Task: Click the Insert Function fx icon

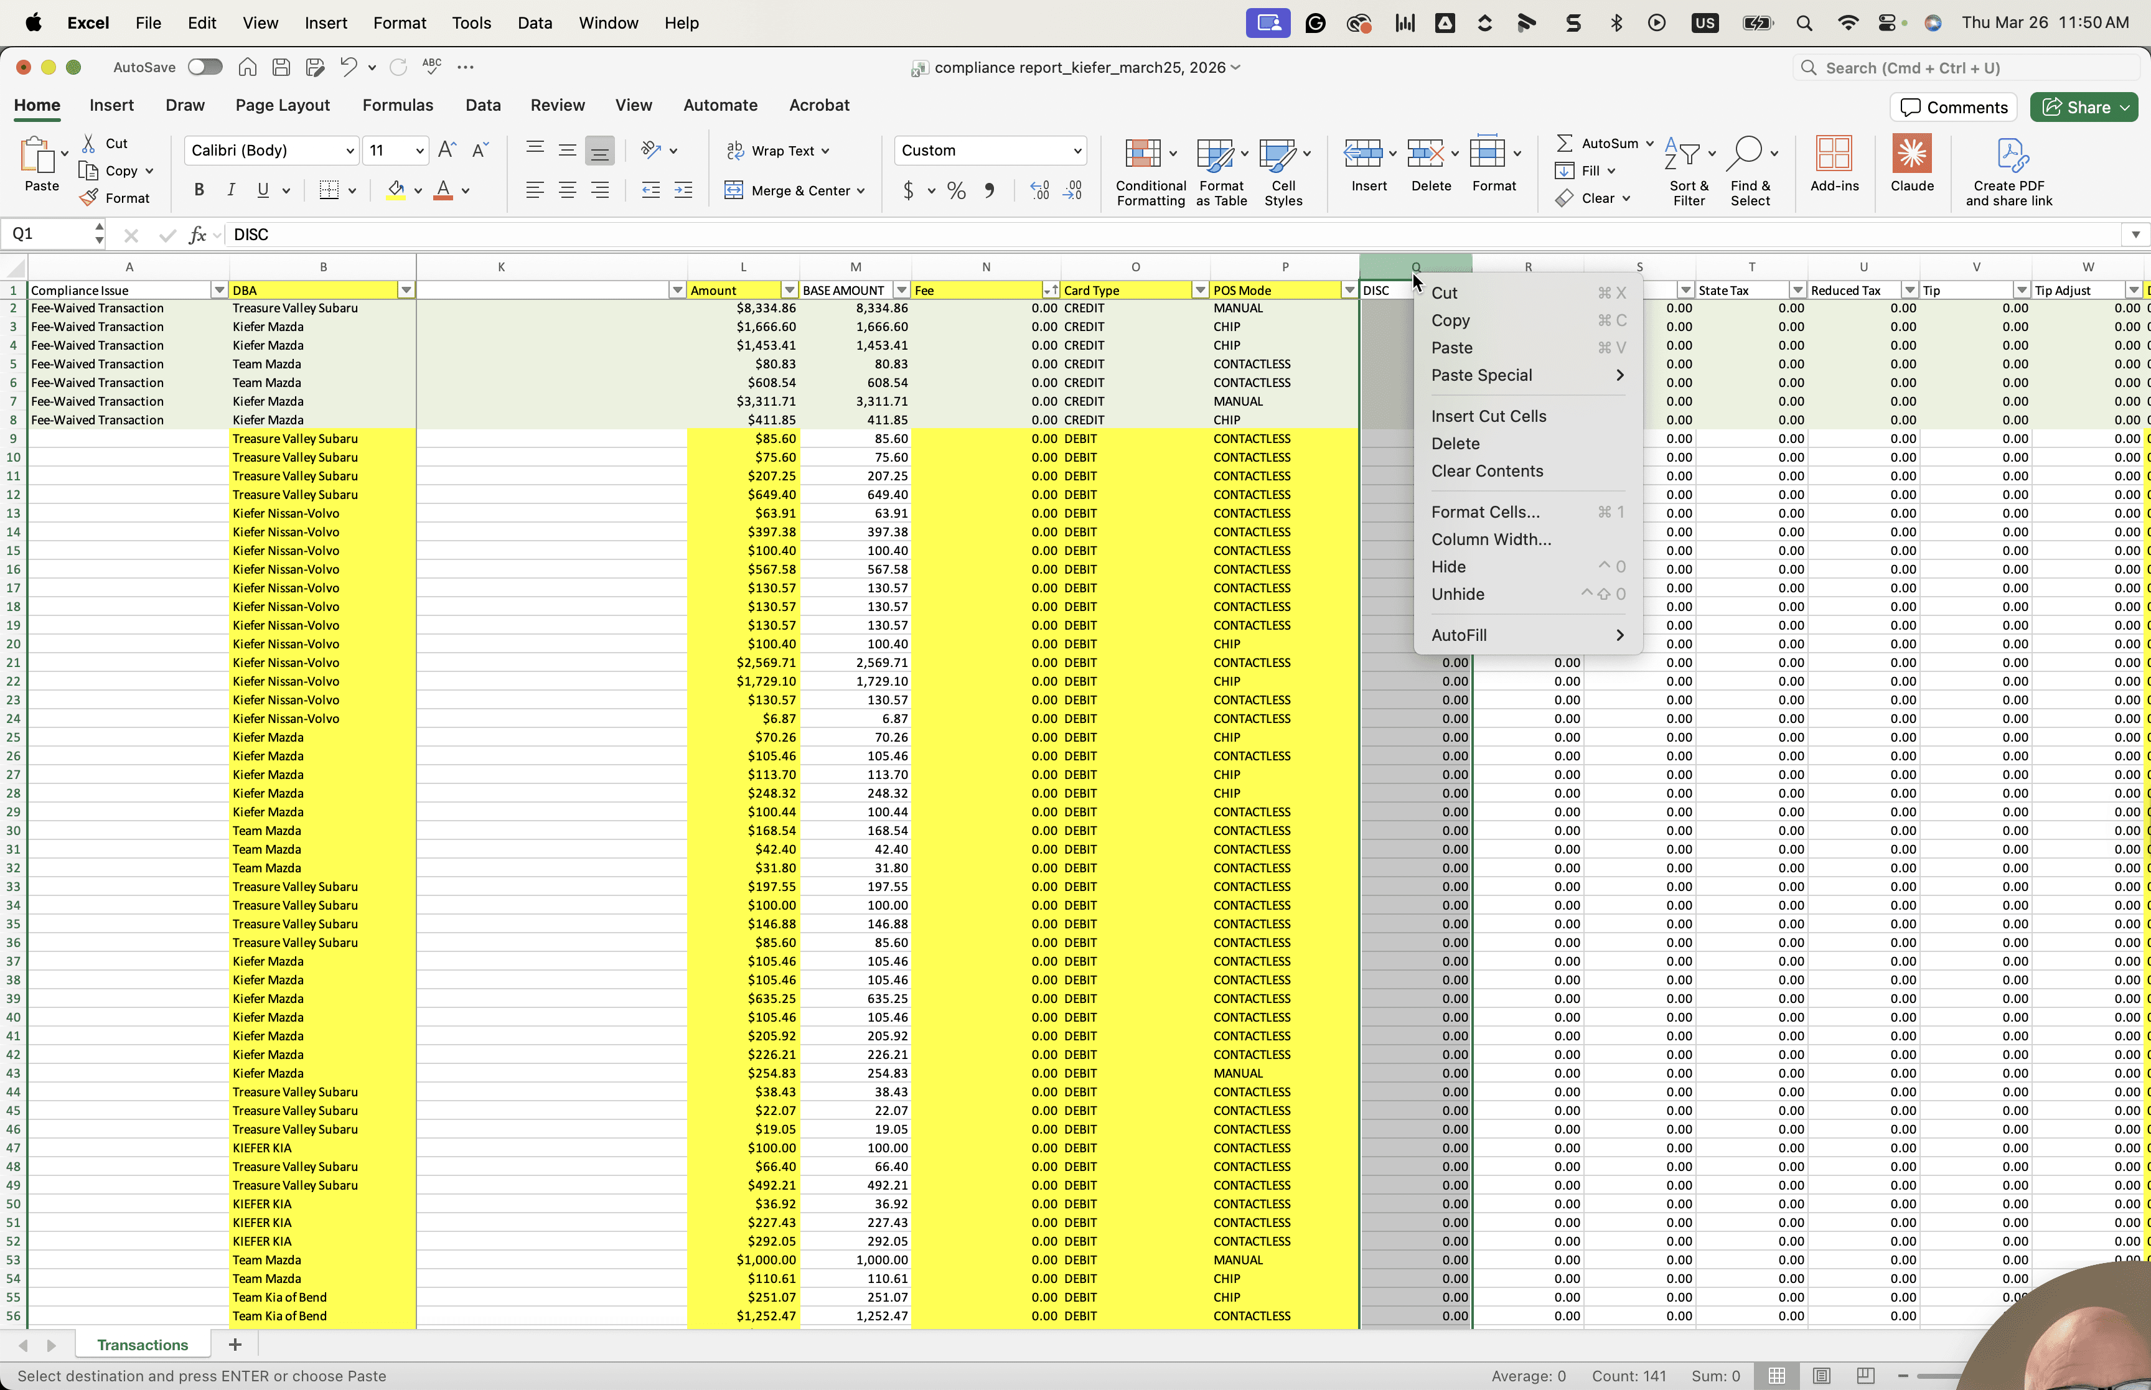Action: click(x=197, y=235)
